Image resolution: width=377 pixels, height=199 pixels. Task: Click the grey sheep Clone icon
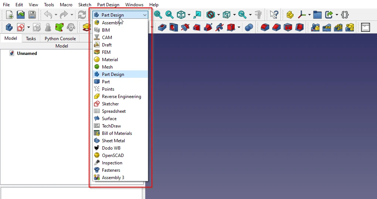(71, 27)
